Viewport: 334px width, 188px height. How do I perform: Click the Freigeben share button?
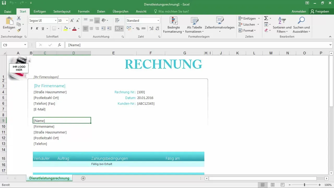tap(320, 11)
